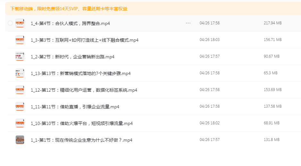Viewport: 301px width, 166px height.
Task: Open the mobile download SVIP promotion banner
Action: coord(69,9)
